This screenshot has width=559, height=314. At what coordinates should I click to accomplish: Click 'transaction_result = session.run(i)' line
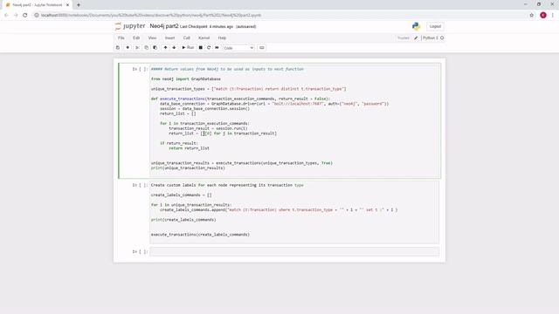pyautogui.click(x=208, y=128)
